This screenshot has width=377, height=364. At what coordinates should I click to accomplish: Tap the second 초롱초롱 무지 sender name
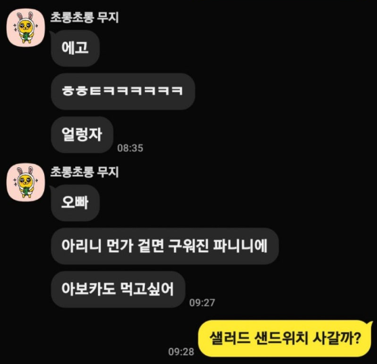(85, 172)
